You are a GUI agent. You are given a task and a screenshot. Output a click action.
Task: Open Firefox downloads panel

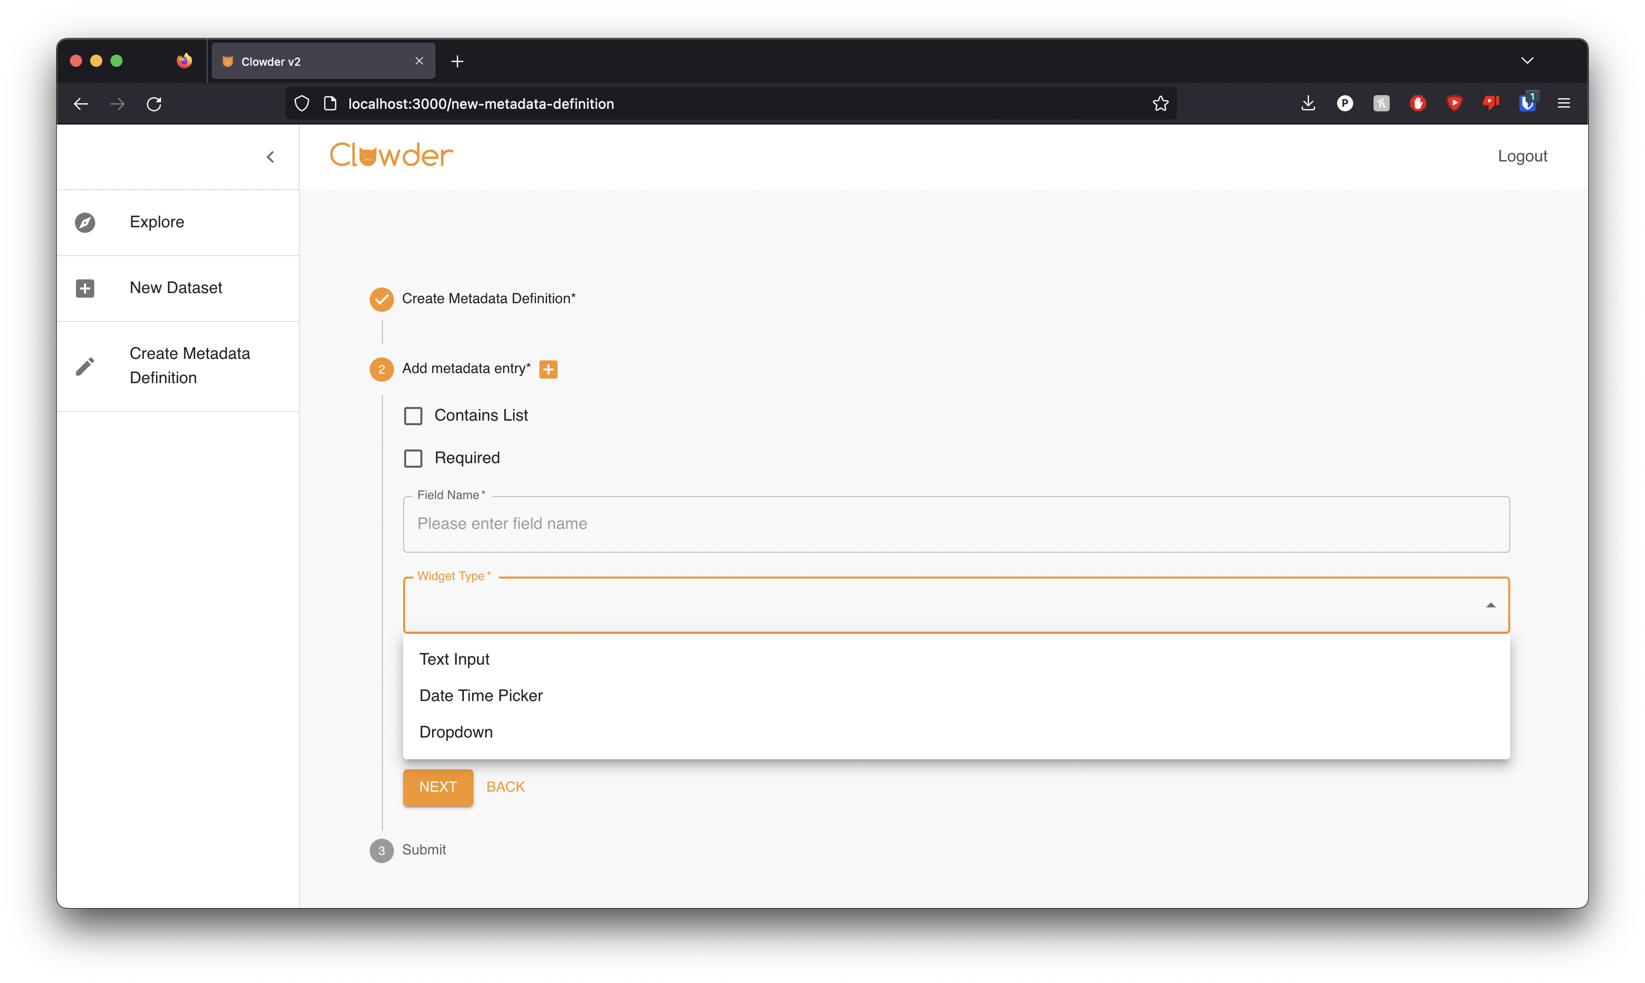pos(1308,103)
